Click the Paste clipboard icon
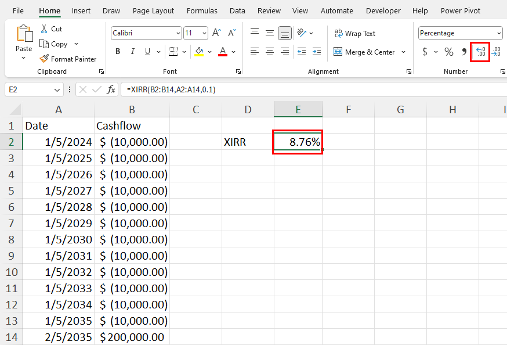This screenshot has height=345, width=507. point(24,33)
